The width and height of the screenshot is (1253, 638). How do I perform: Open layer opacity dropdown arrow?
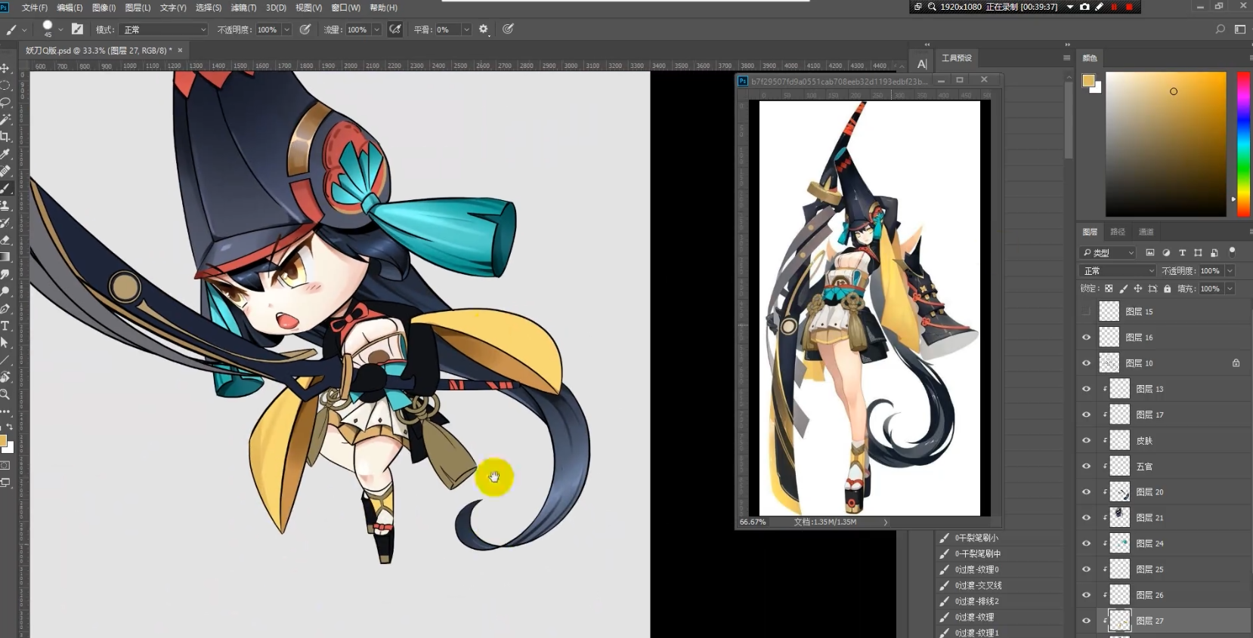point(1230,270)
